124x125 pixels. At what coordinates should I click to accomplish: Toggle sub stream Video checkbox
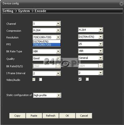tap(80, 79)
